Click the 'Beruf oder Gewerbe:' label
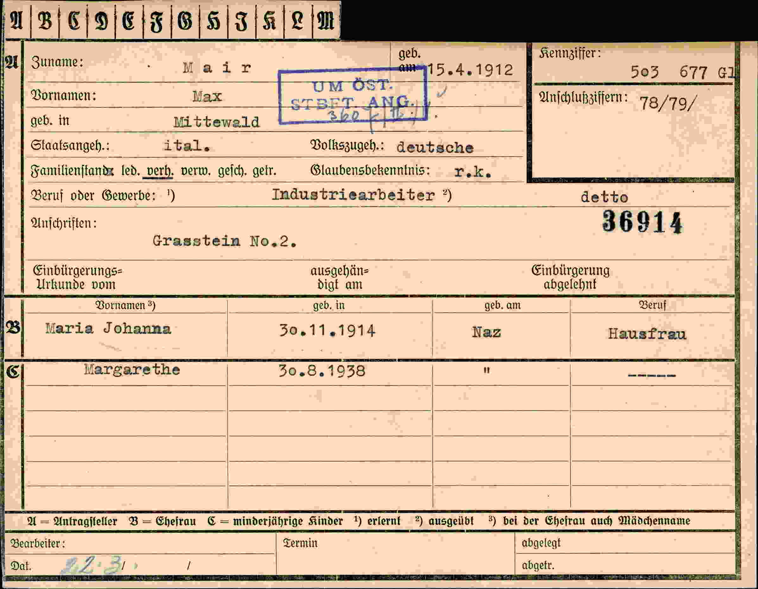This screenshot has width=758, height=589. [94, 196]
